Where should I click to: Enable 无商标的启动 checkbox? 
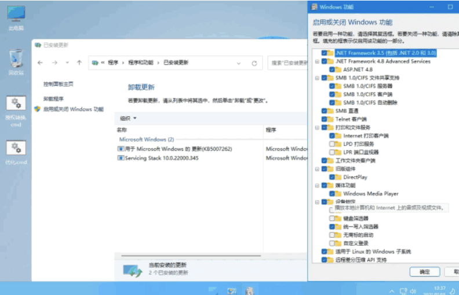pos(332,235)
